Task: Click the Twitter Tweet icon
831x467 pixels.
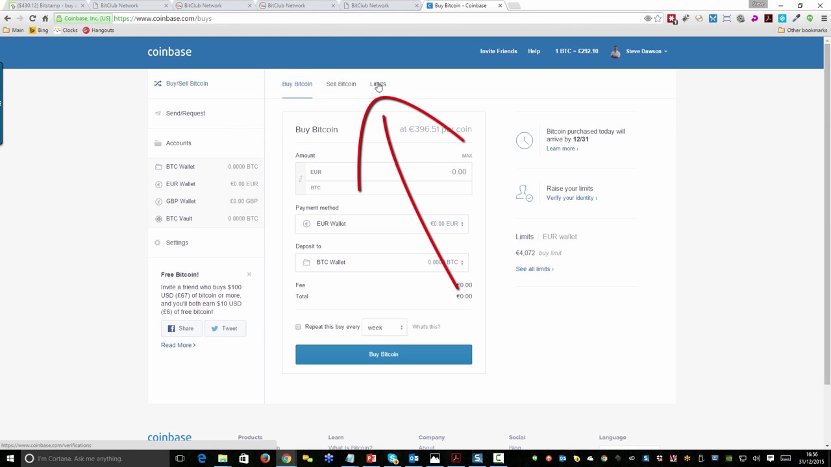Action: [x=214, y=328]
